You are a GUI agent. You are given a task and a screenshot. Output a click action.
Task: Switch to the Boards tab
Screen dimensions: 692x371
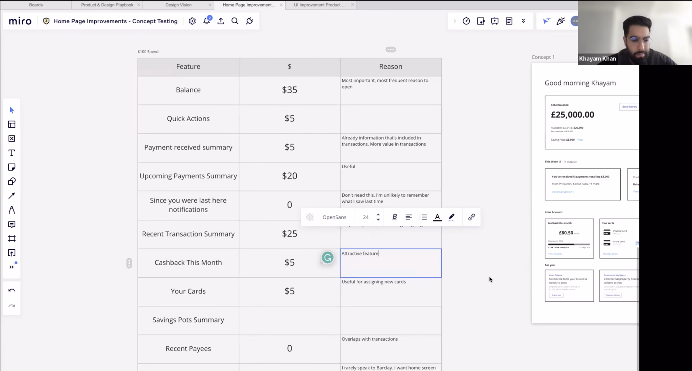click(x=36, y=5)
